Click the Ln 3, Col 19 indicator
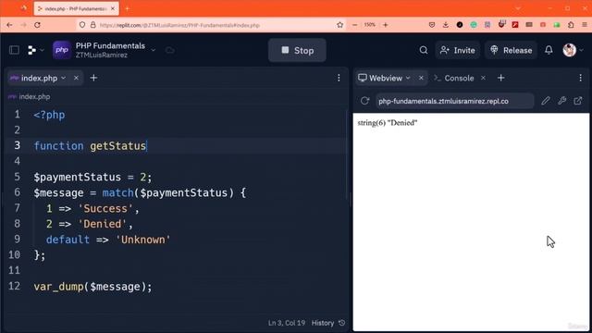592x333 pixels. [x=287, y=323]
